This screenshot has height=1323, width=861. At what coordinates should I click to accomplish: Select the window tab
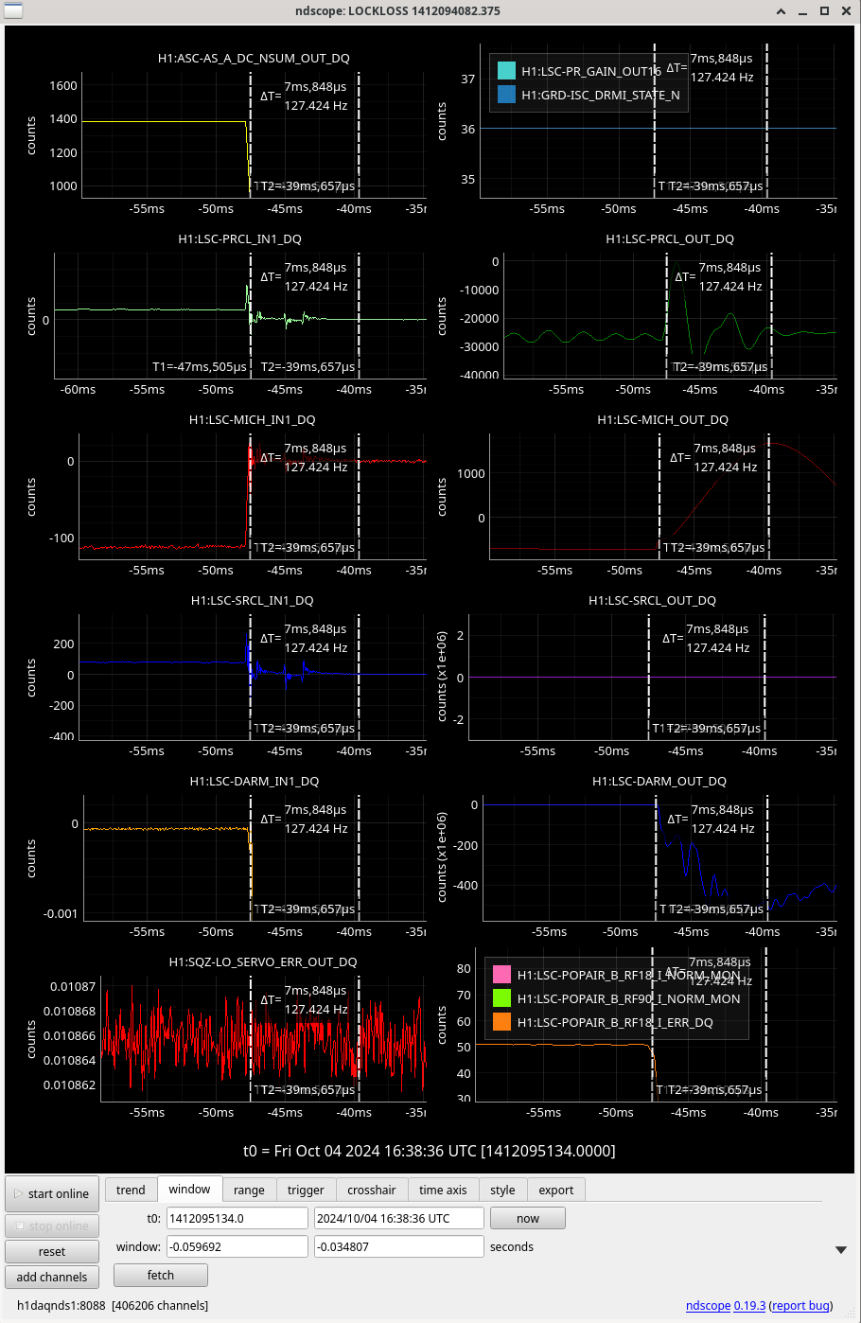pyautogui.click(x=189, y=1189)
